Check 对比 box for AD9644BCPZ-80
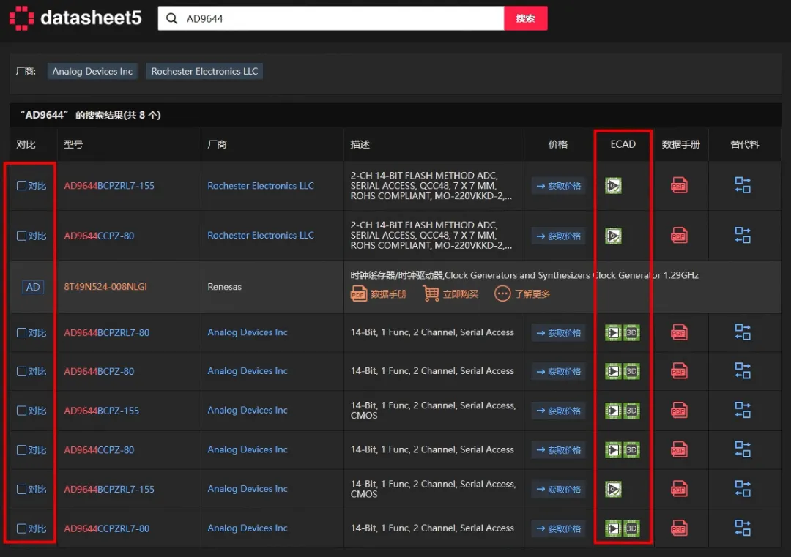 click(x=21, y=372)
